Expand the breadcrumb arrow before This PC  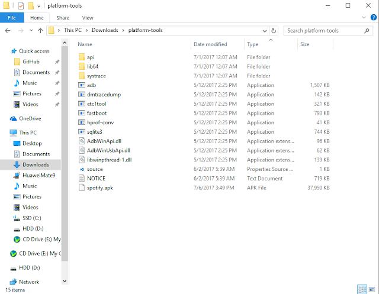59,30
